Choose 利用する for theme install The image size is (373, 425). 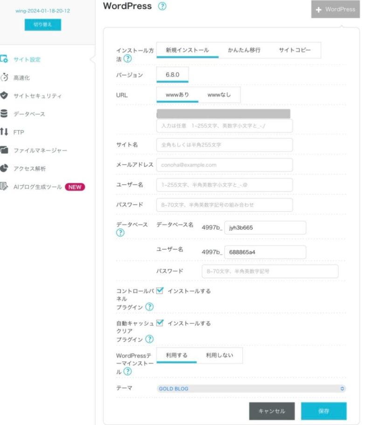176,355
